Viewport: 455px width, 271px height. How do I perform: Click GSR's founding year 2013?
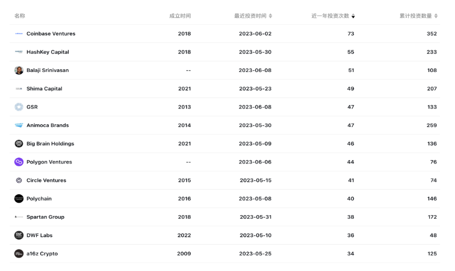[x=184, y=107]
